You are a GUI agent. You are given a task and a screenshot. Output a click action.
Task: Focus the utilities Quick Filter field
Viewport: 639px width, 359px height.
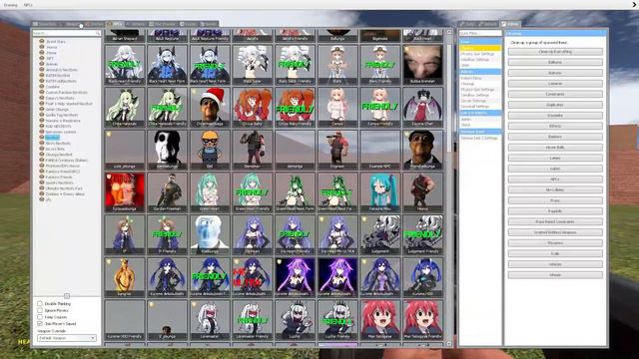click(480, 33)
